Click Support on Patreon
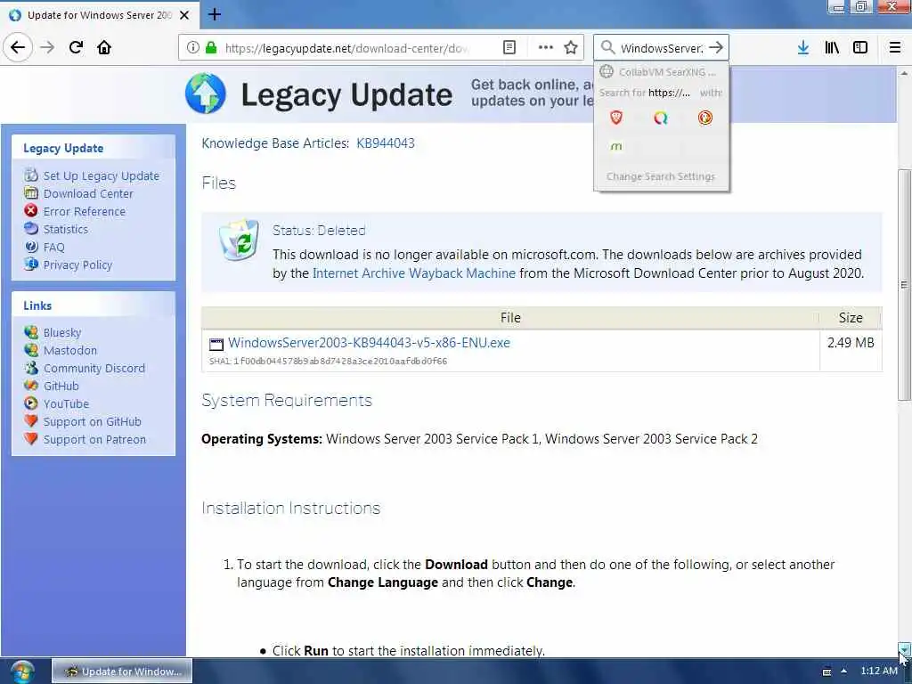 pyautogui.click(x=94, y=440)
